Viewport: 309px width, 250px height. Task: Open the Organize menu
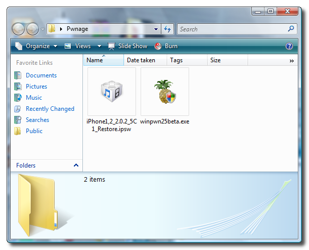pyautogui.click(x=36, y=46)
